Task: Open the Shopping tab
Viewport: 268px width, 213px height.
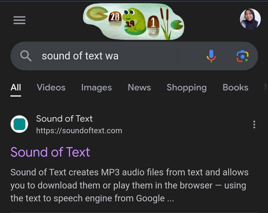Action: 187,88
